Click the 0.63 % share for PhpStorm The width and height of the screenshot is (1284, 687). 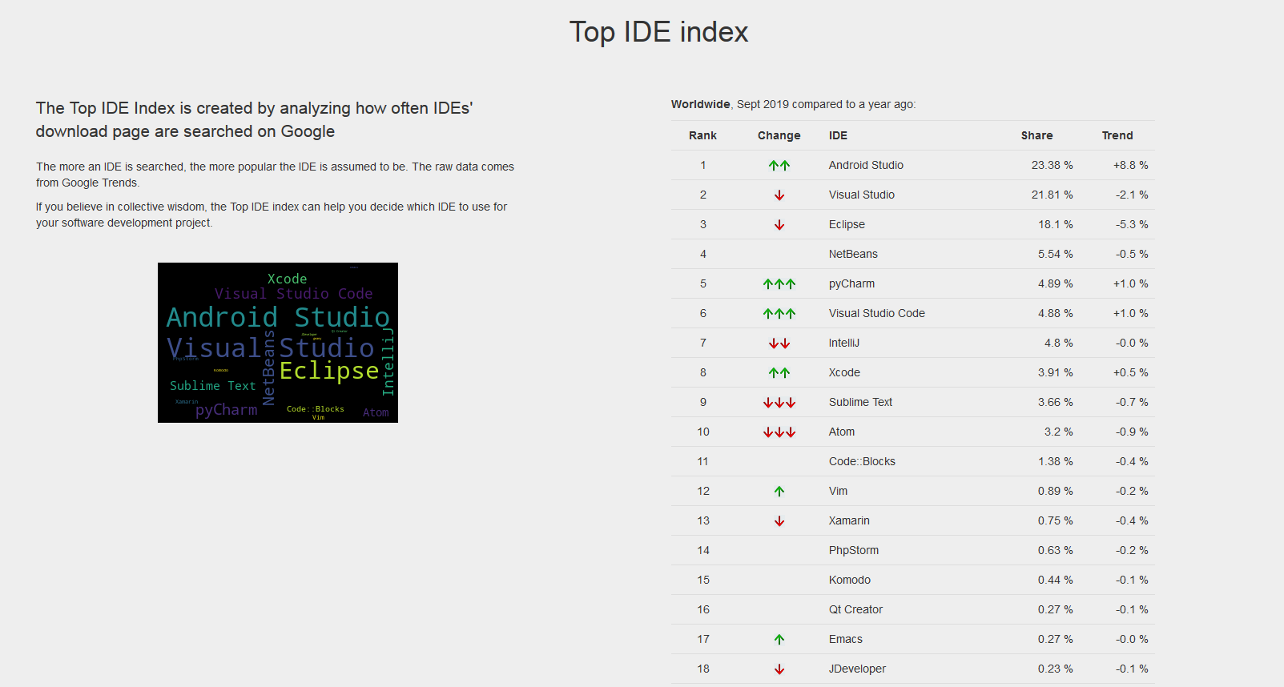[1056, 550]
